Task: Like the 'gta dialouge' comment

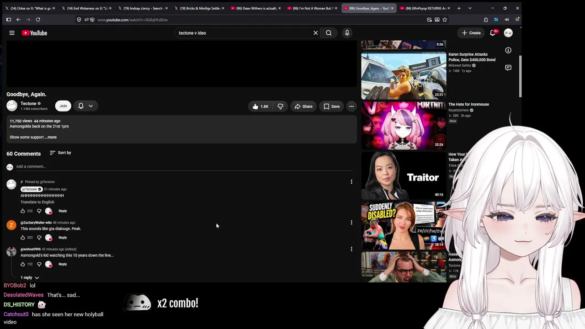Action: point(23,238)
